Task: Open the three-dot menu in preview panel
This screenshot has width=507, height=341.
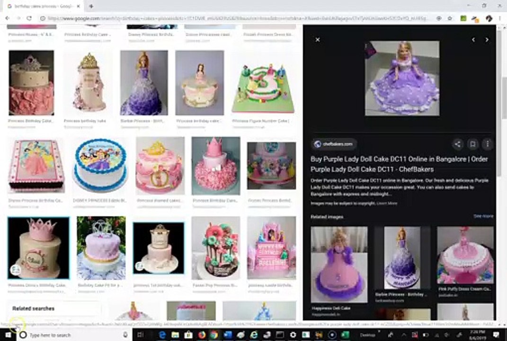Action: [488, 144]
